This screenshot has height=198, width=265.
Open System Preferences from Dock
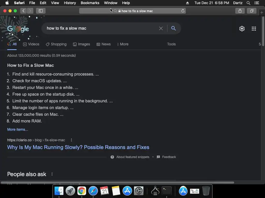(139, 191)
